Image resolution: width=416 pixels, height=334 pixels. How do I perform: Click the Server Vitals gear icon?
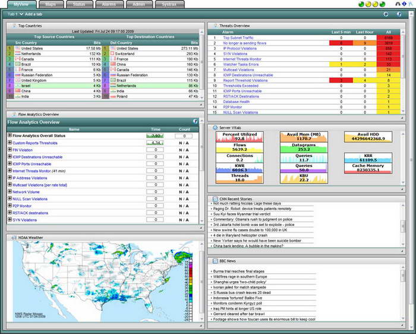(x=215, y=128)
